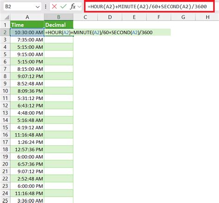This screenshot has width=219, height=203.
Task: Select the cell with 8:15:00 AM
Action: click(x=27, y=69)
